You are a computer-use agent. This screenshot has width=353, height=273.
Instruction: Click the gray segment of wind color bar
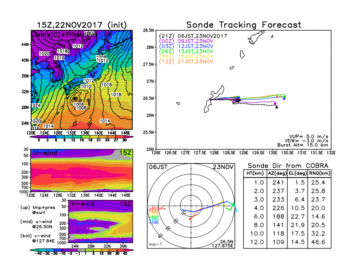pos(82,250)
